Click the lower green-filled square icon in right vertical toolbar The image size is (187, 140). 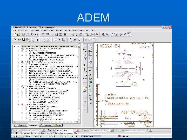[90, 86]
